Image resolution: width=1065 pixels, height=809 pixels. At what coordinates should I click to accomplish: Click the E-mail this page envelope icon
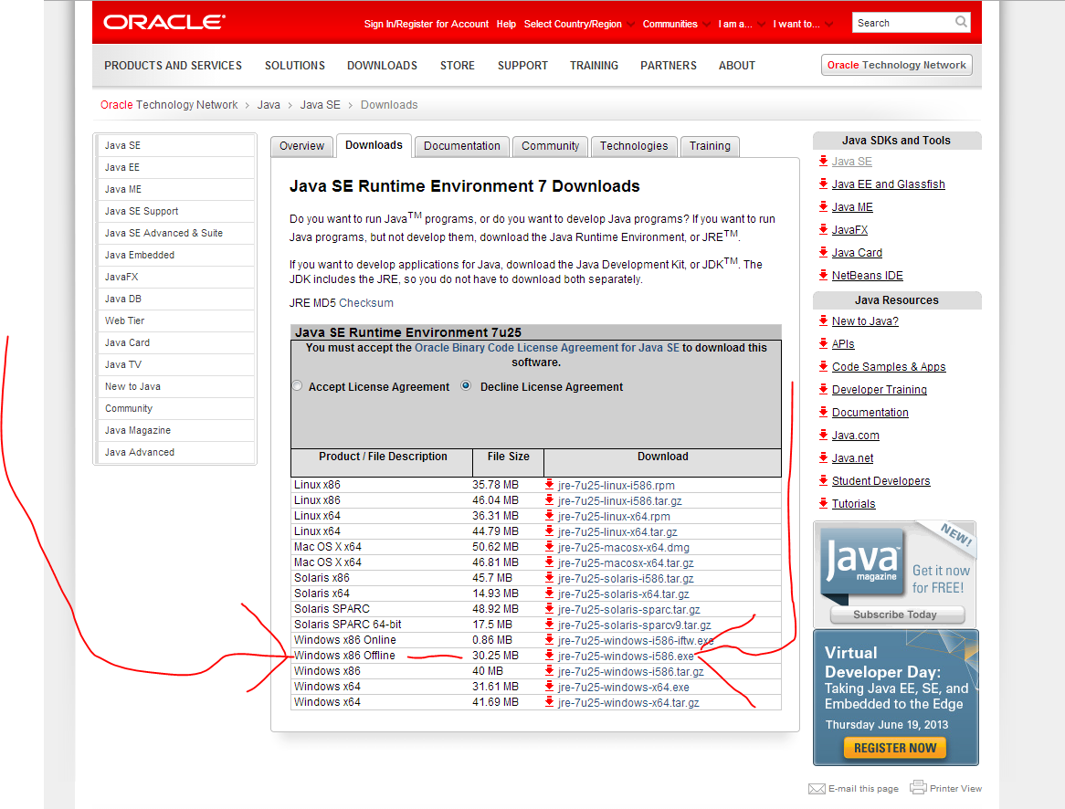817,789
